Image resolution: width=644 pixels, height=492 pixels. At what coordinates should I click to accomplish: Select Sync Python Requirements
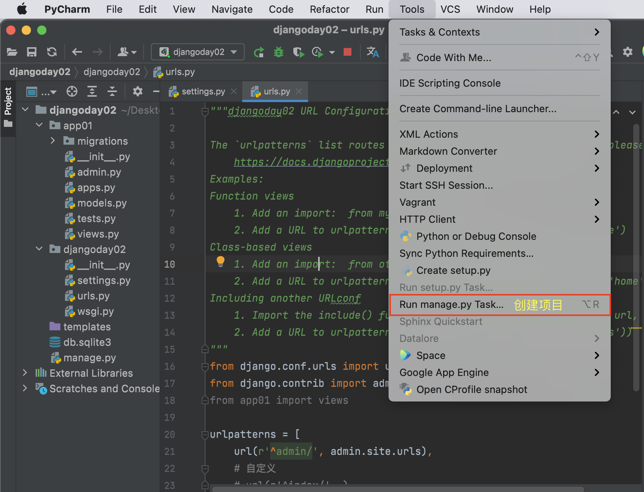pos(499,253)
